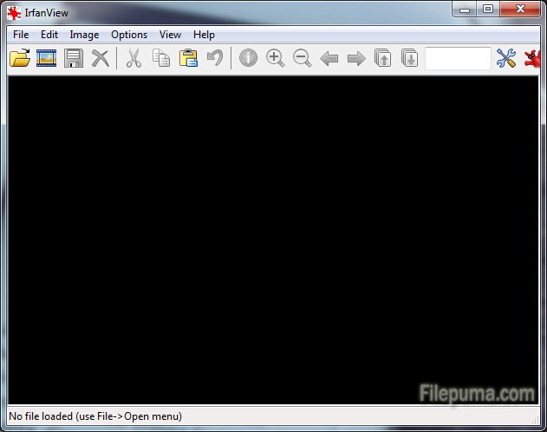Image resolution: width=547 pixels, height=432 pixels.
Task: Start the Slideshow from the toolbar
Action: point(46,59)
